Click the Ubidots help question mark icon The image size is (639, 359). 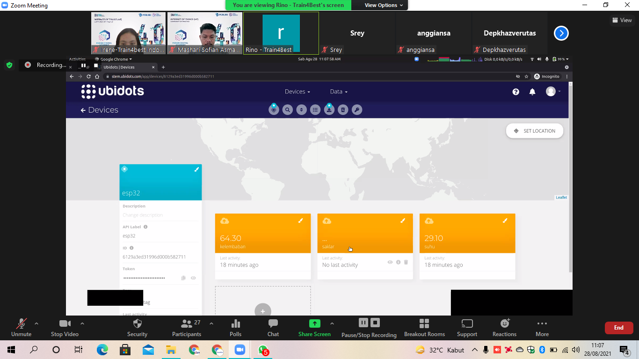(x=516, y=92)
